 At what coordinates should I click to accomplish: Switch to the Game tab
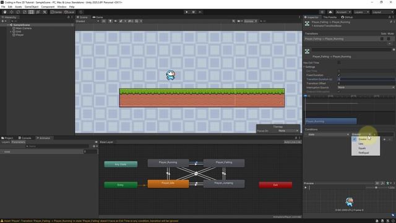point(98,17)
